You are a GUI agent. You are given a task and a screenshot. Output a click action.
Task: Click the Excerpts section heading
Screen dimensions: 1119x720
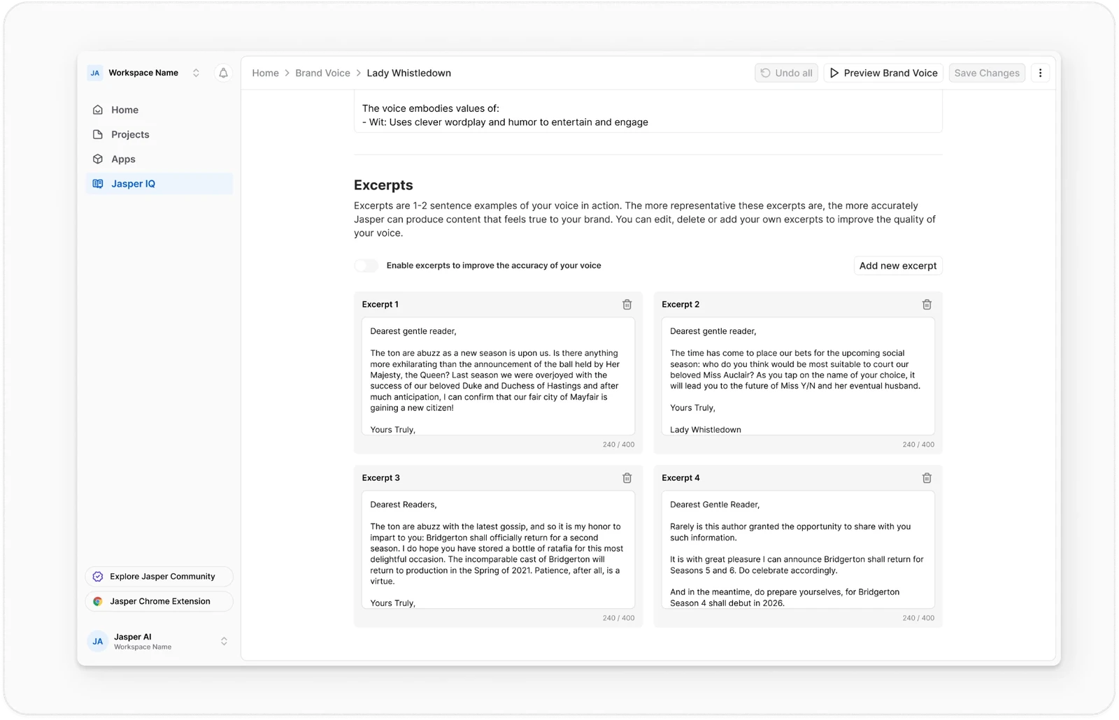click(383, 185)
